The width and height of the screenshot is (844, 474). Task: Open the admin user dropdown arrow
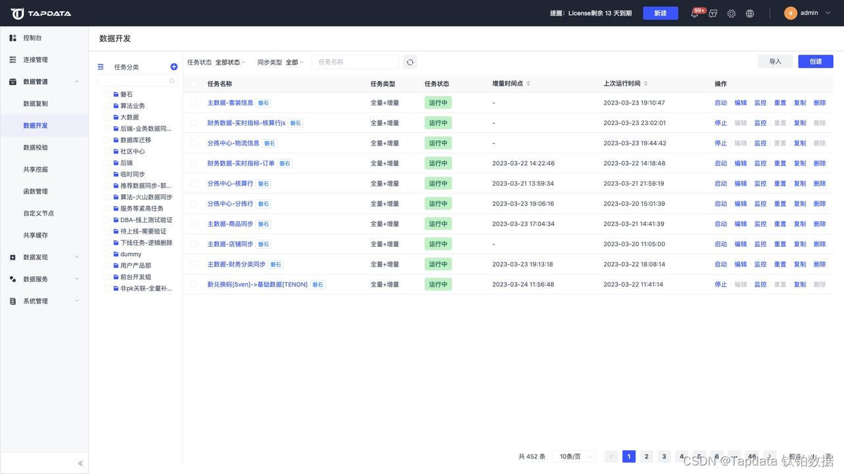tap(828, 13)
